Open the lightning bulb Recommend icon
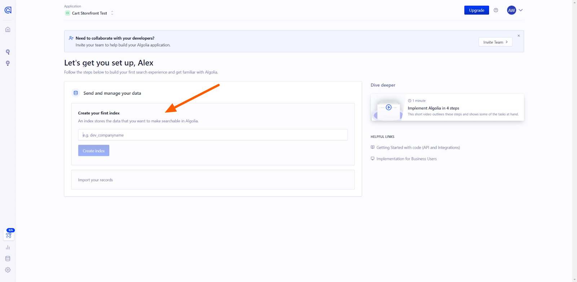 point(8,63)
